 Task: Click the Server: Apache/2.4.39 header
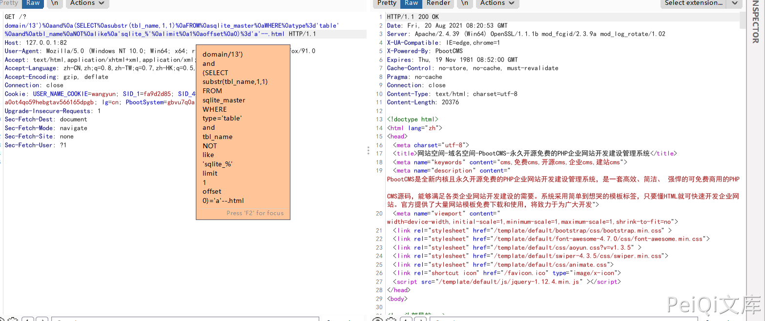(526, 34)
